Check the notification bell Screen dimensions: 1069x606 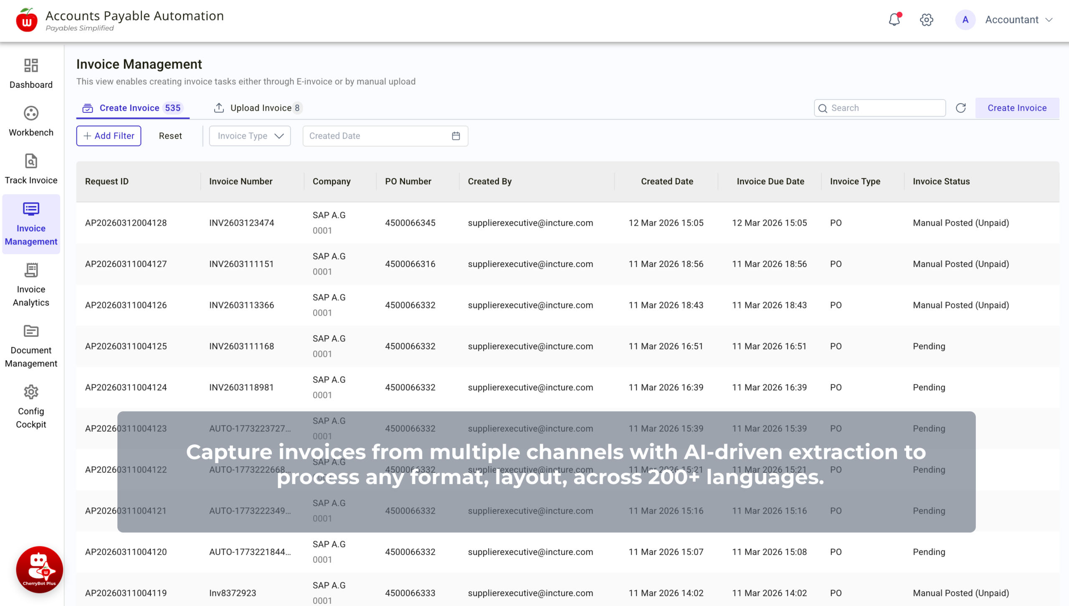[x=894, y=20]
